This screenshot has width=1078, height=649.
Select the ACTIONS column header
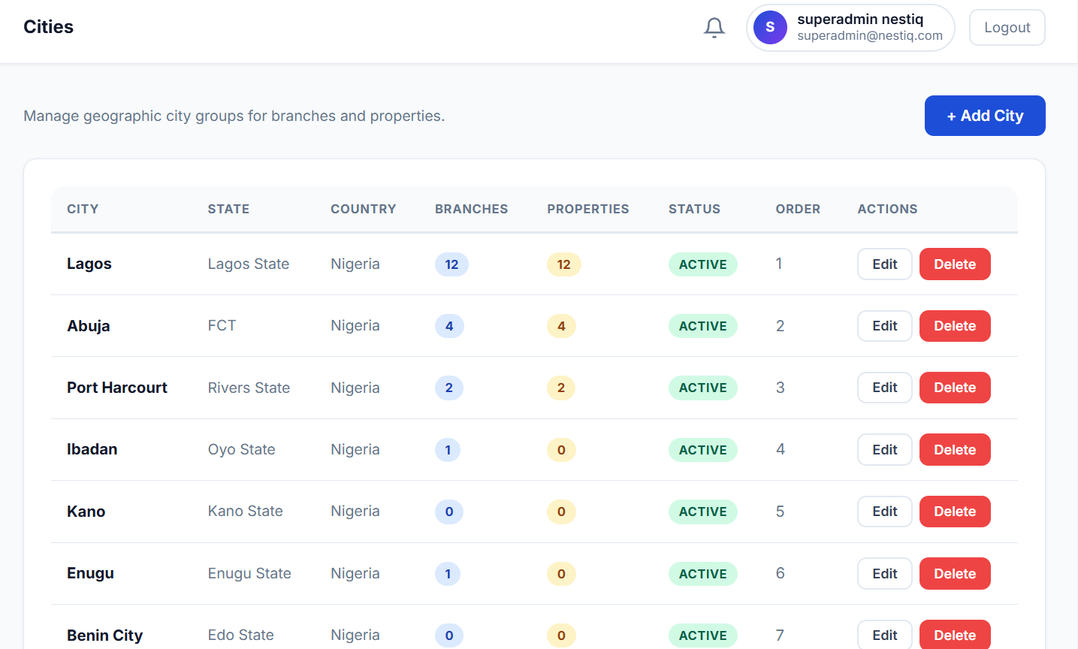(887, 209)
